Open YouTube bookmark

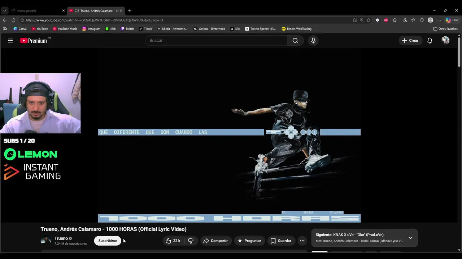tap(39, 29)
